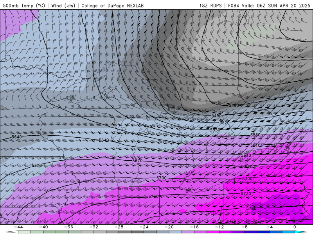
Task: Click the pale green colorbar segment under -44
Action: (24, 232)
